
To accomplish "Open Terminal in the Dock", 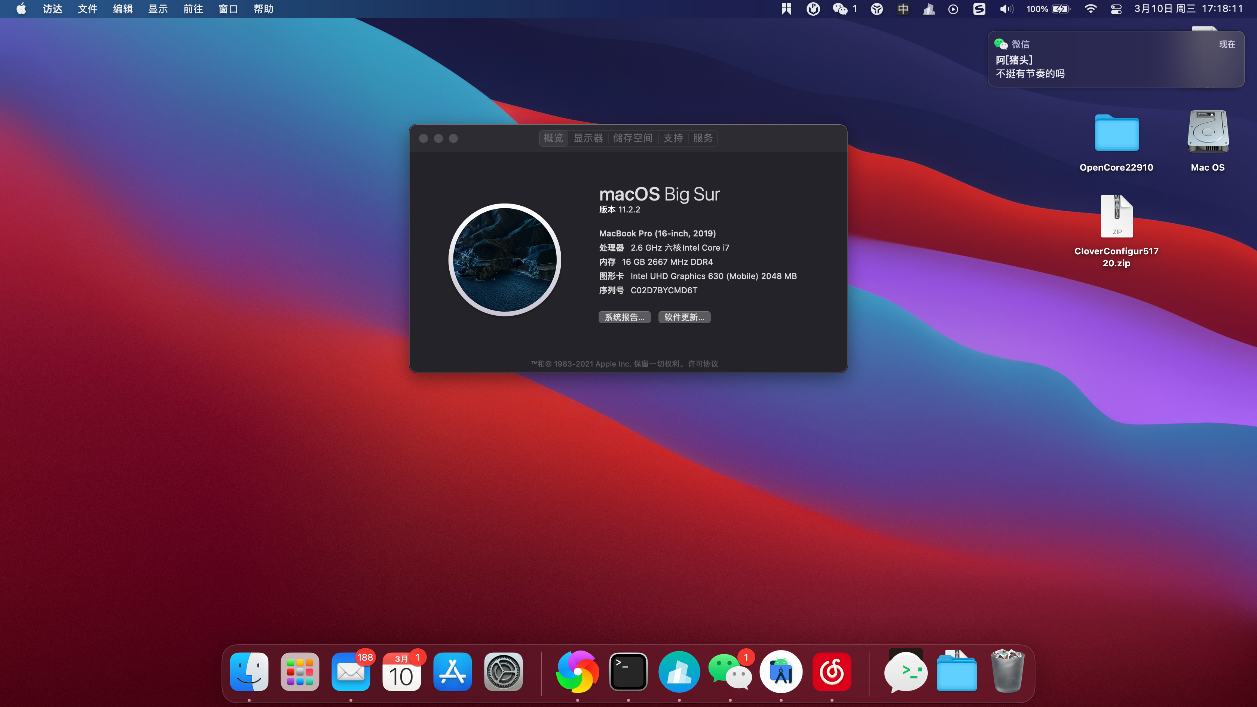I will (x=628, y=672).
